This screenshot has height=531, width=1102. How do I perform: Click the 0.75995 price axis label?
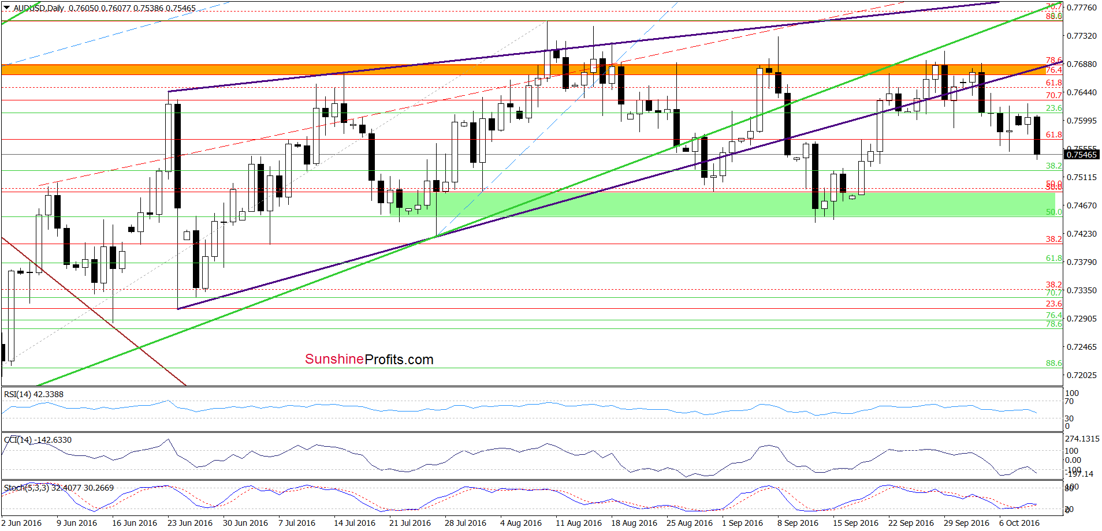tap(1081, 121)
